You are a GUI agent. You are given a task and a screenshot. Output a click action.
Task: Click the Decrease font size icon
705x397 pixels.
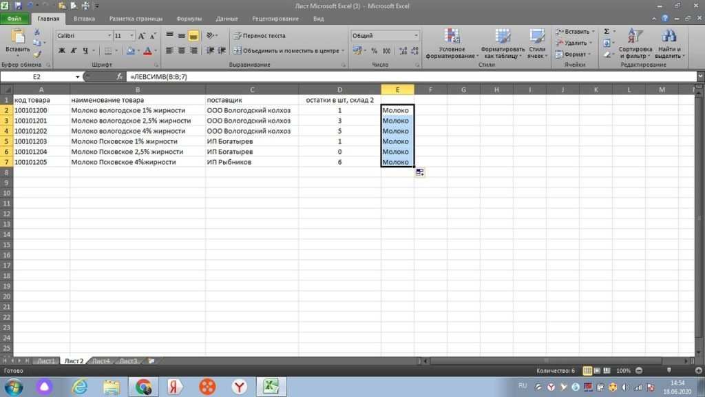pyautogui.click(x=153, y=36)
